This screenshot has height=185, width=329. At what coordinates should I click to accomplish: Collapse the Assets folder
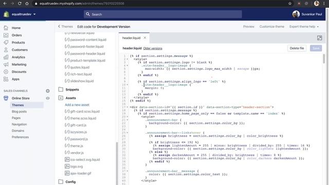point(67,98)
